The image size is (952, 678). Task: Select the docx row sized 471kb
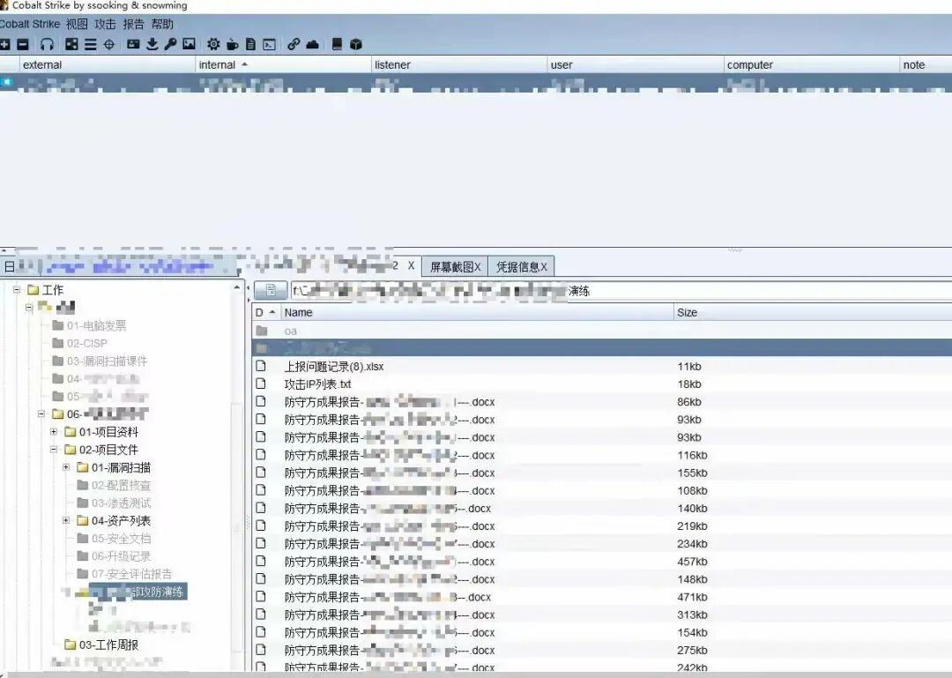tap(602, 597)
